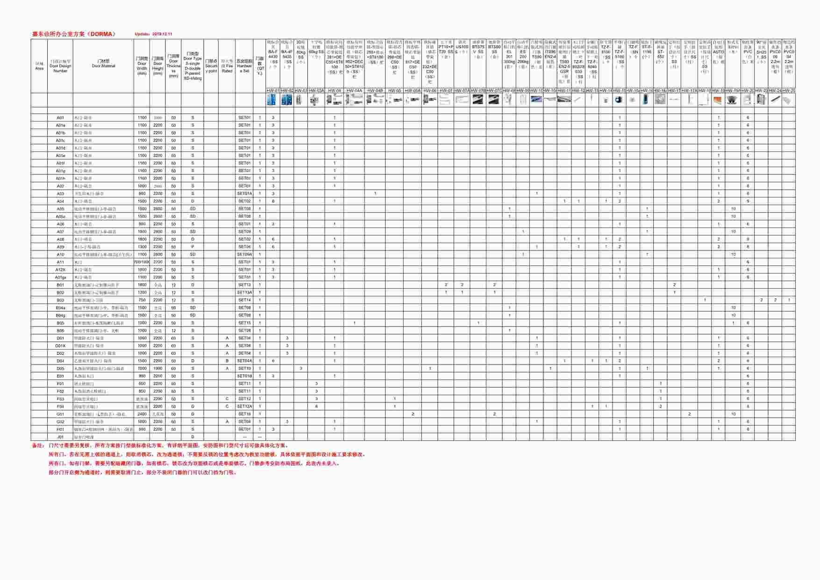Click door number cell A01
The image size is (820, 580).
point(60,118)
